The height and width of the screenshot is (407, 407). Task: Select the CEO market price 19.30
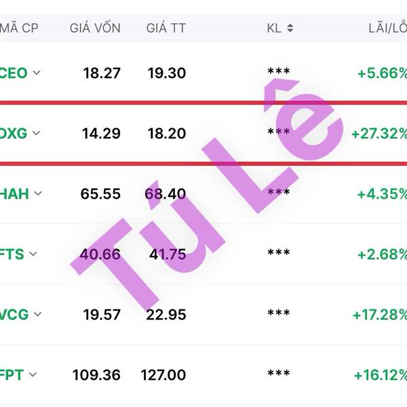166,73
